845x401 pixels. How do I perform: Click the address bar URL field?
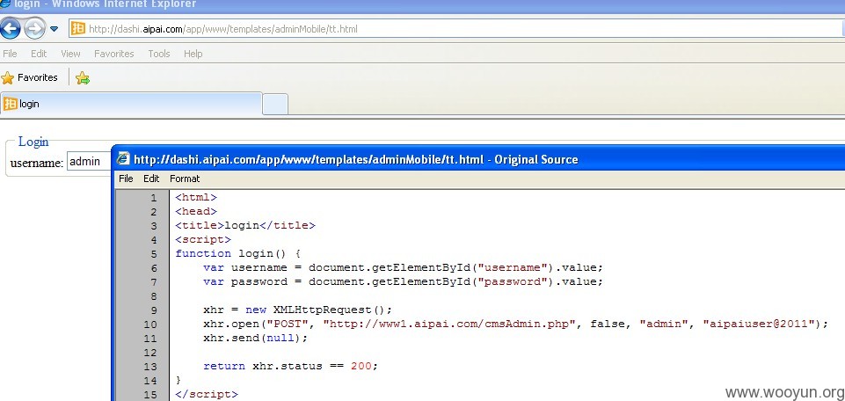[x=456, y=28]
